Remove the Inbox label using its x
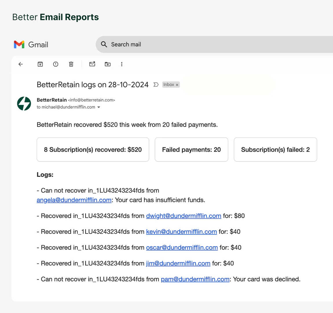This screenshot has width=333, height=313. coord(177,85)
